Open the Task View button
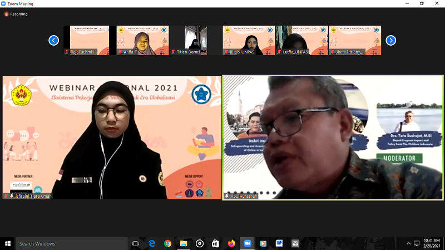This screenshot has width=445, height=250. coord(135,243)
